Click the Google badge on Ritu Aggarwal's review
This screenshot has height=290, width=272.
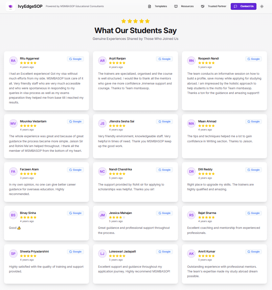point(75,59)
